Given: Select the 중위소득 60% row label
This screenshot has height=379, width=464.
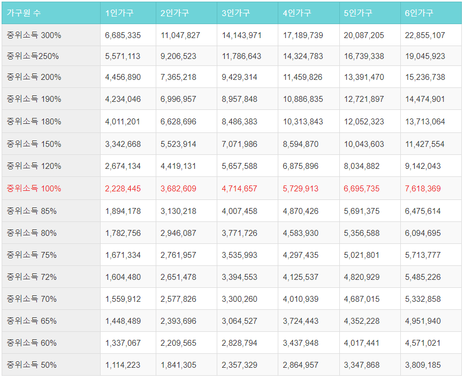Looking at the screenshot, I should pos(32,343).
